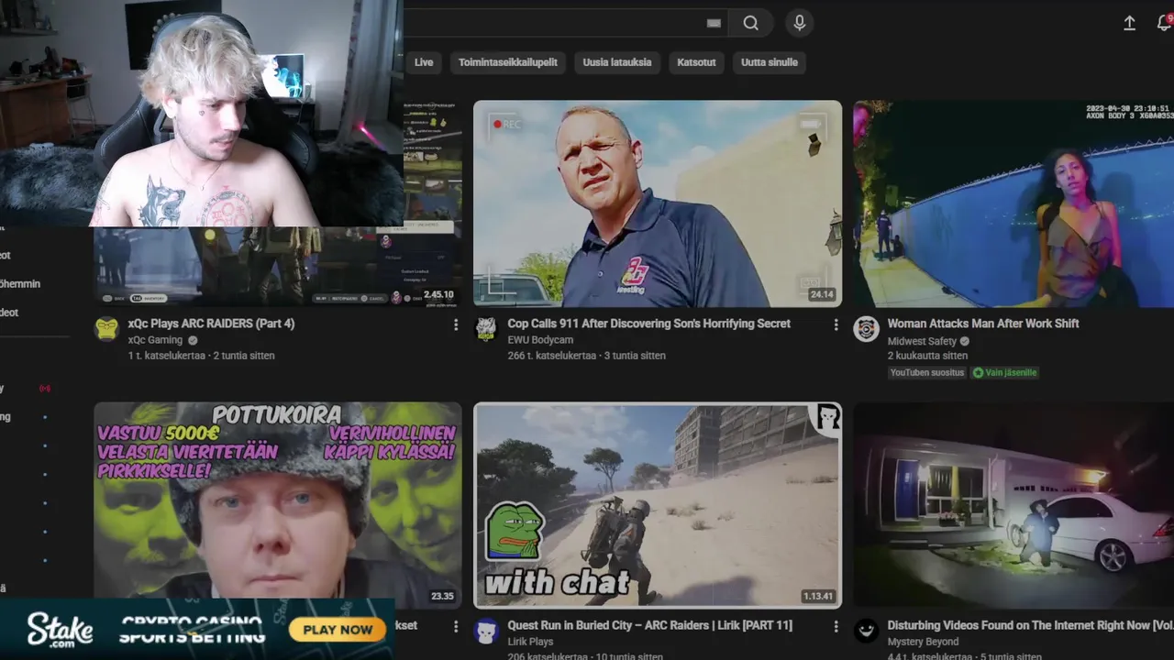Select the Katsotut filter chip

[696, 62]
